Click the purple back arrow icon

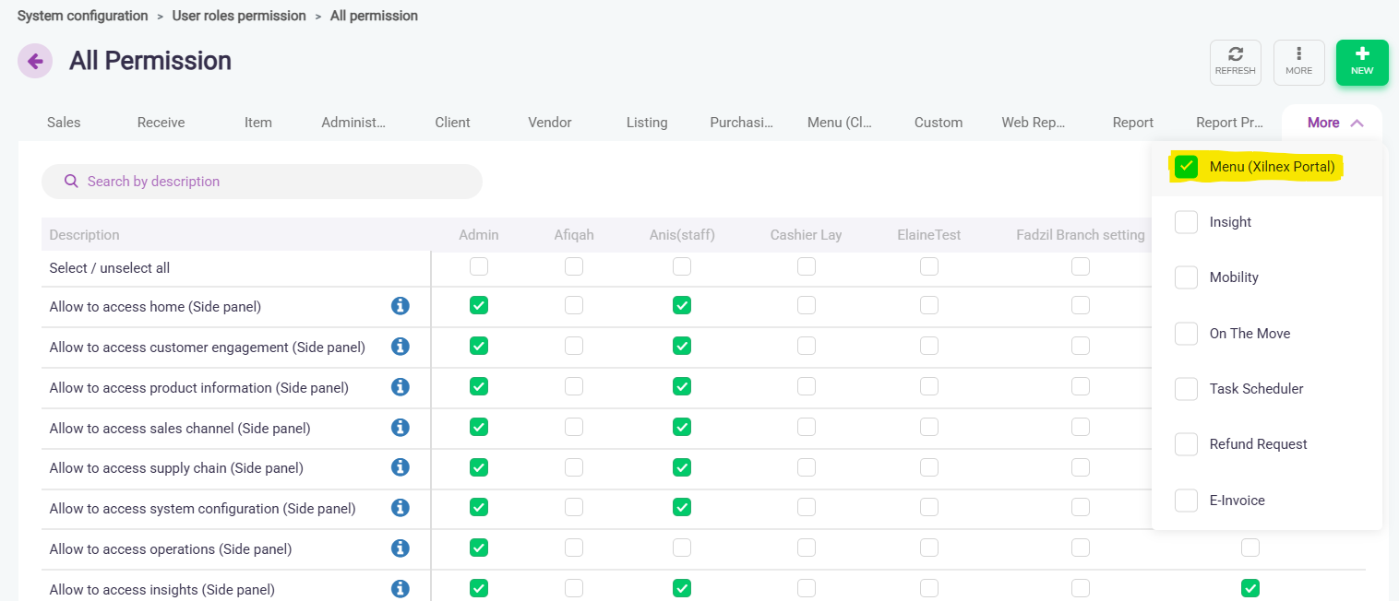[x=35, y=62]
